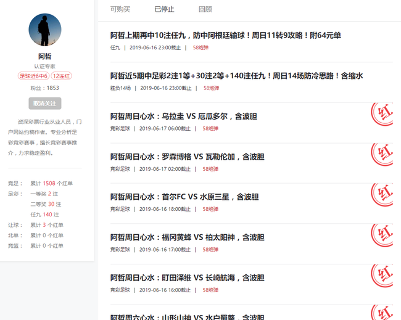Screen dimensions: 401x320
Task: Open 福冈黄蜂 VS 柏太阳神 article
Action: (x=187, y=237)
